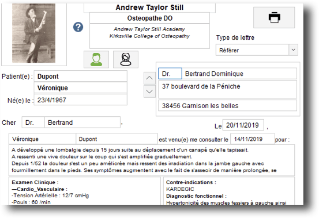Select the green male patient icon
This screenshot has height=218, width=319.
(x=96, y=59)
